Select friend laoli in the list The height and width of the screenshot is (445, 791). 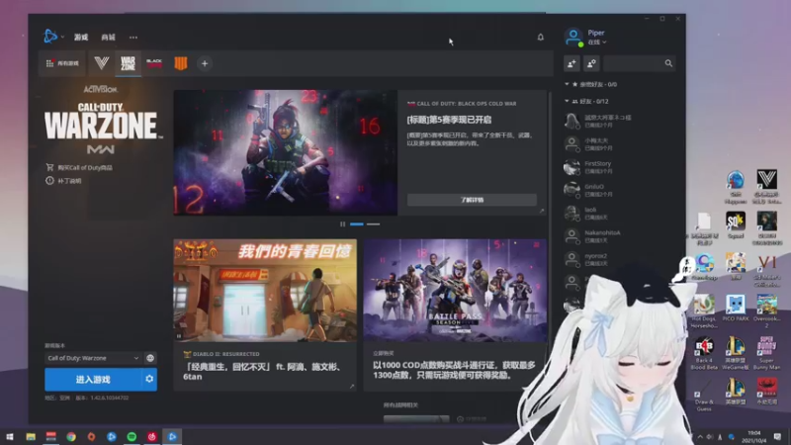pyautogui.click(x=620, y=213)
